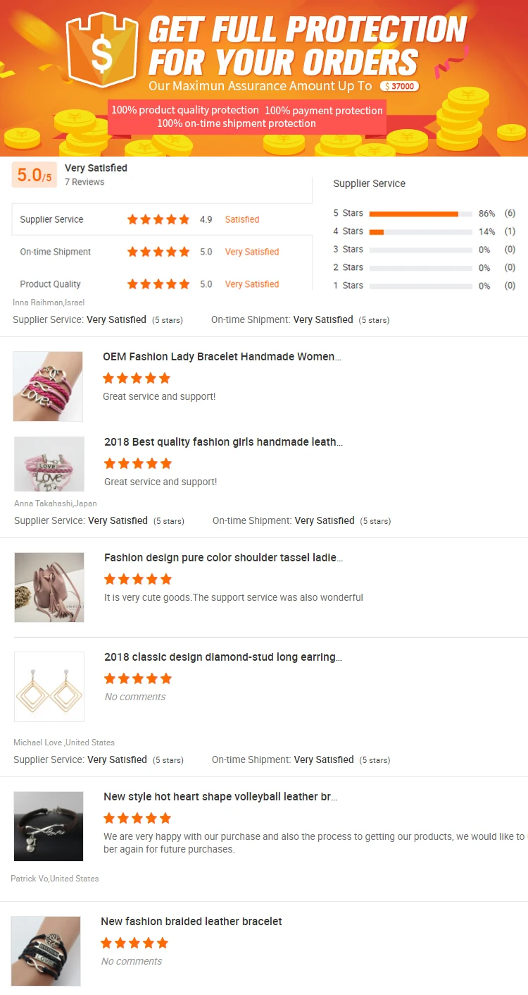Open the pink tassel bag thumbnail
The image size is (528, 995).
tap(49, 587)
